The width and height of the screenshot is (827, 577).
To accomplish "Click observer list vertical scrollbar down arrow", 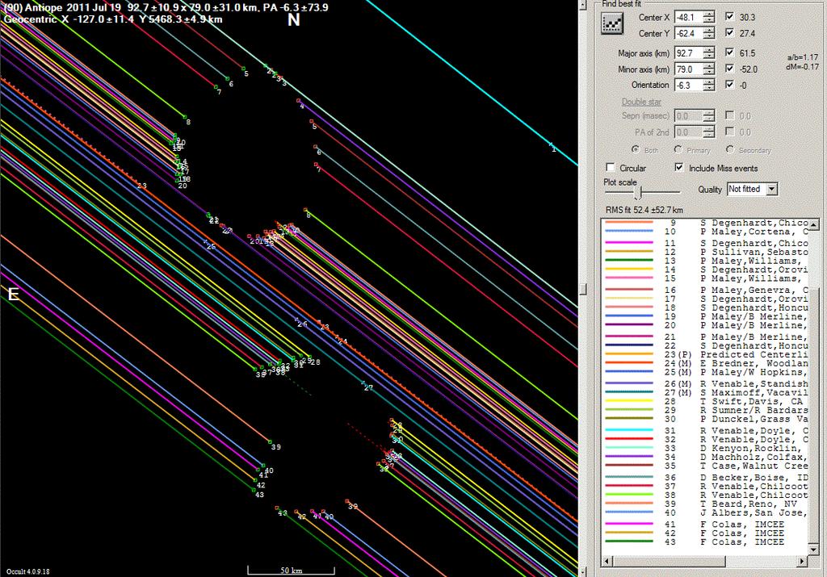I will pos(813,550).
